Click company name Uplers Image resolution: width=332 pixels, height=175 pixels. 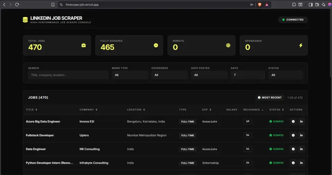84,135
